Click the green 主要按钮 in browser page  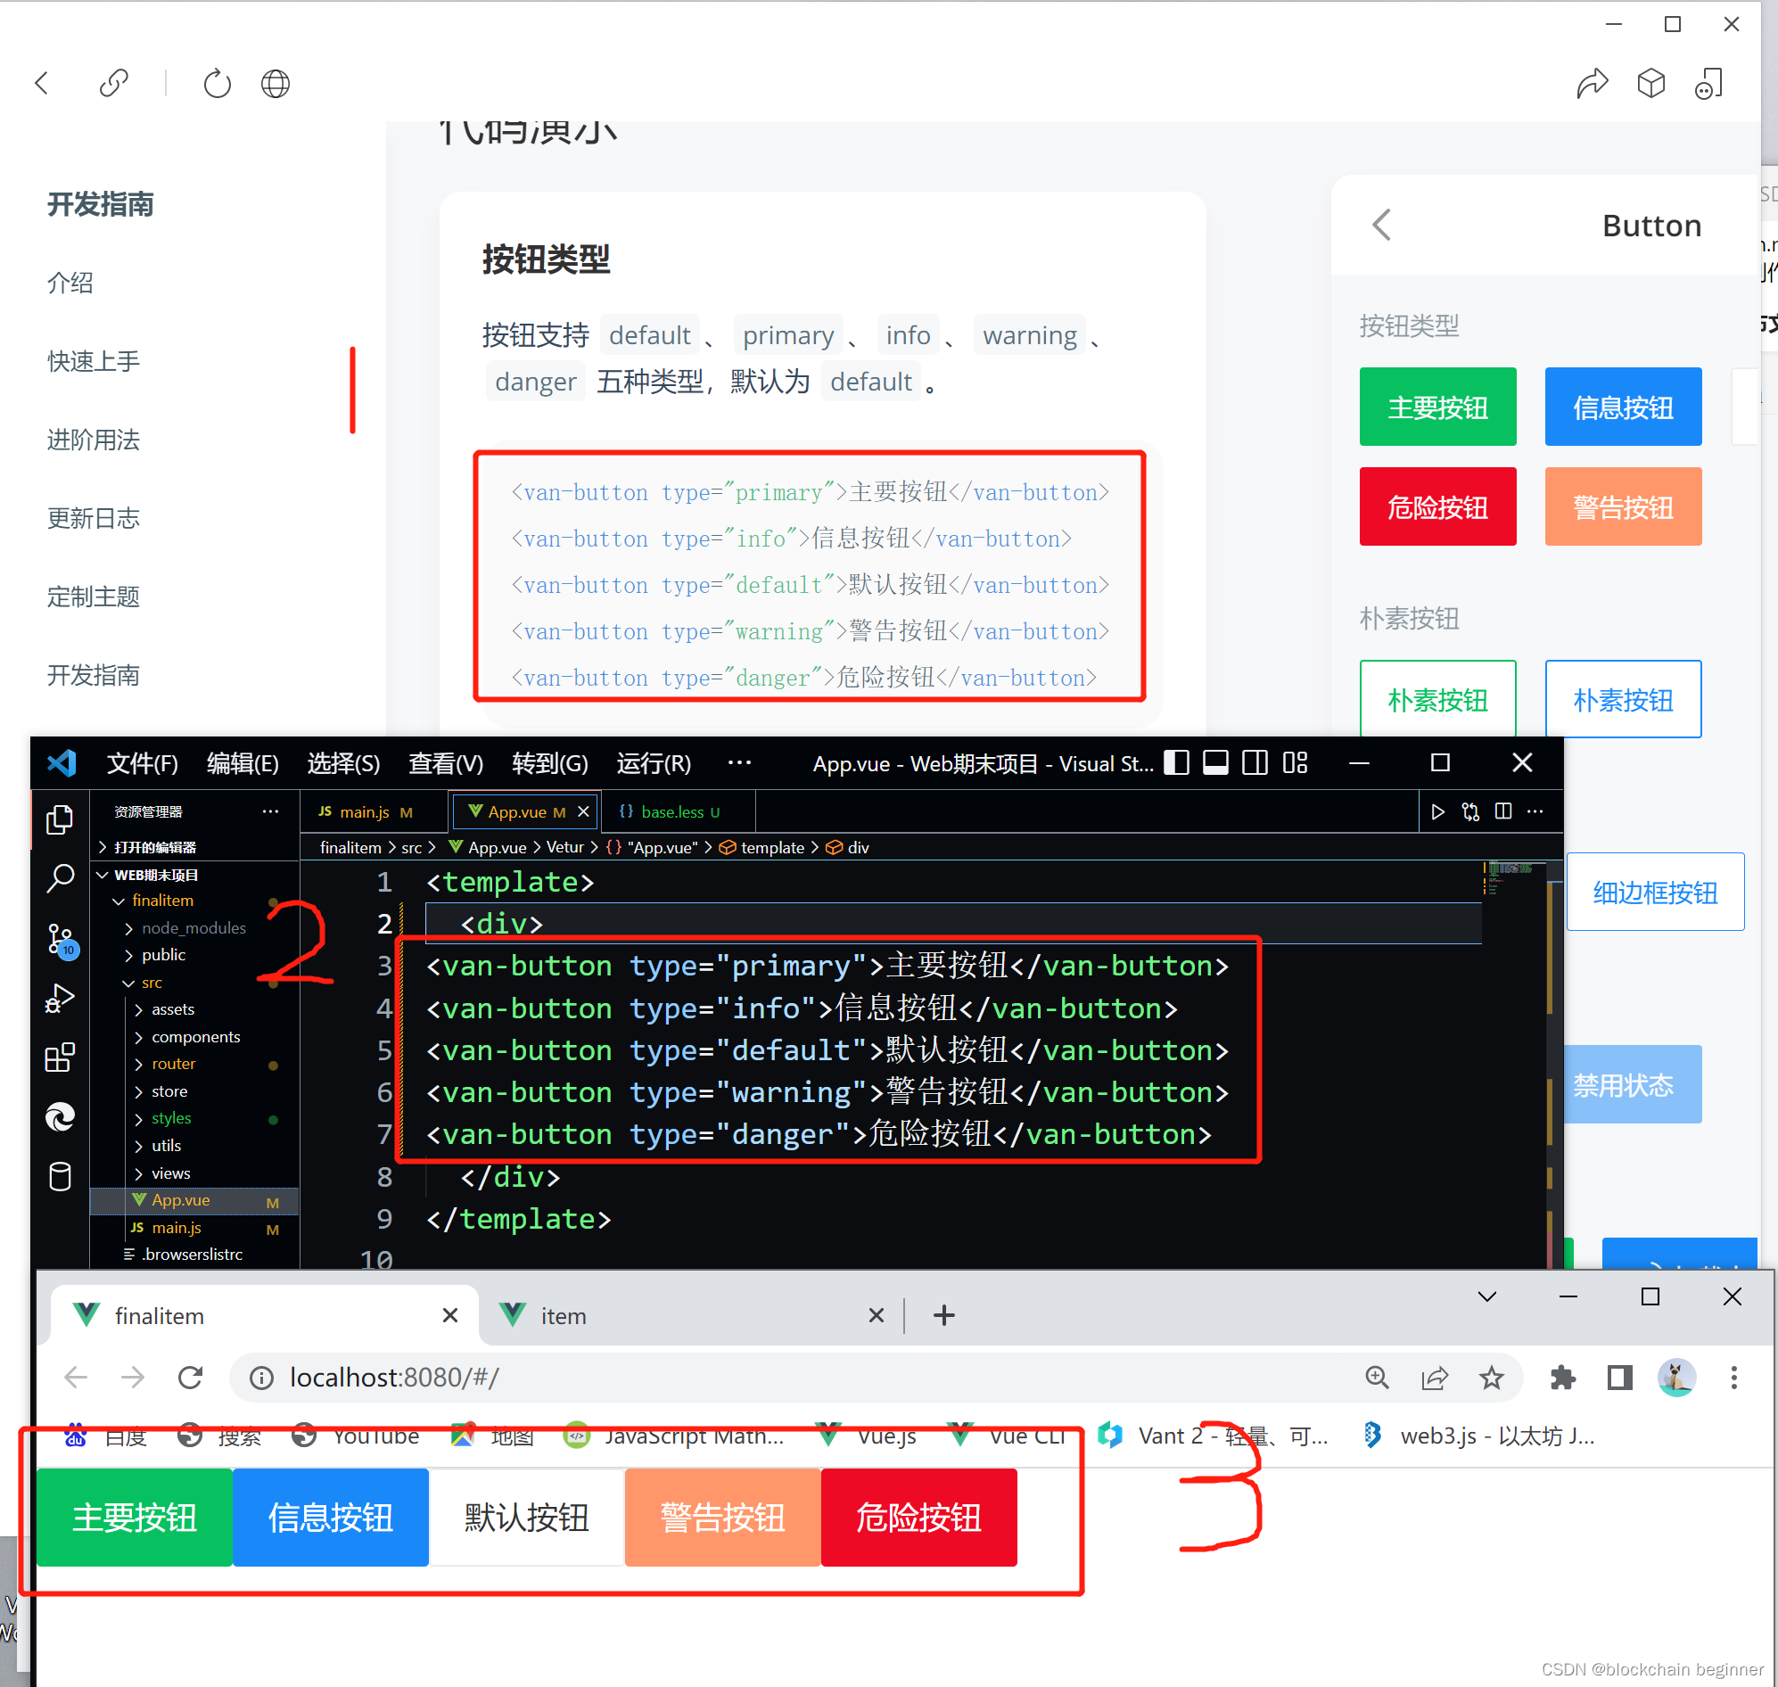(134, 1518)
